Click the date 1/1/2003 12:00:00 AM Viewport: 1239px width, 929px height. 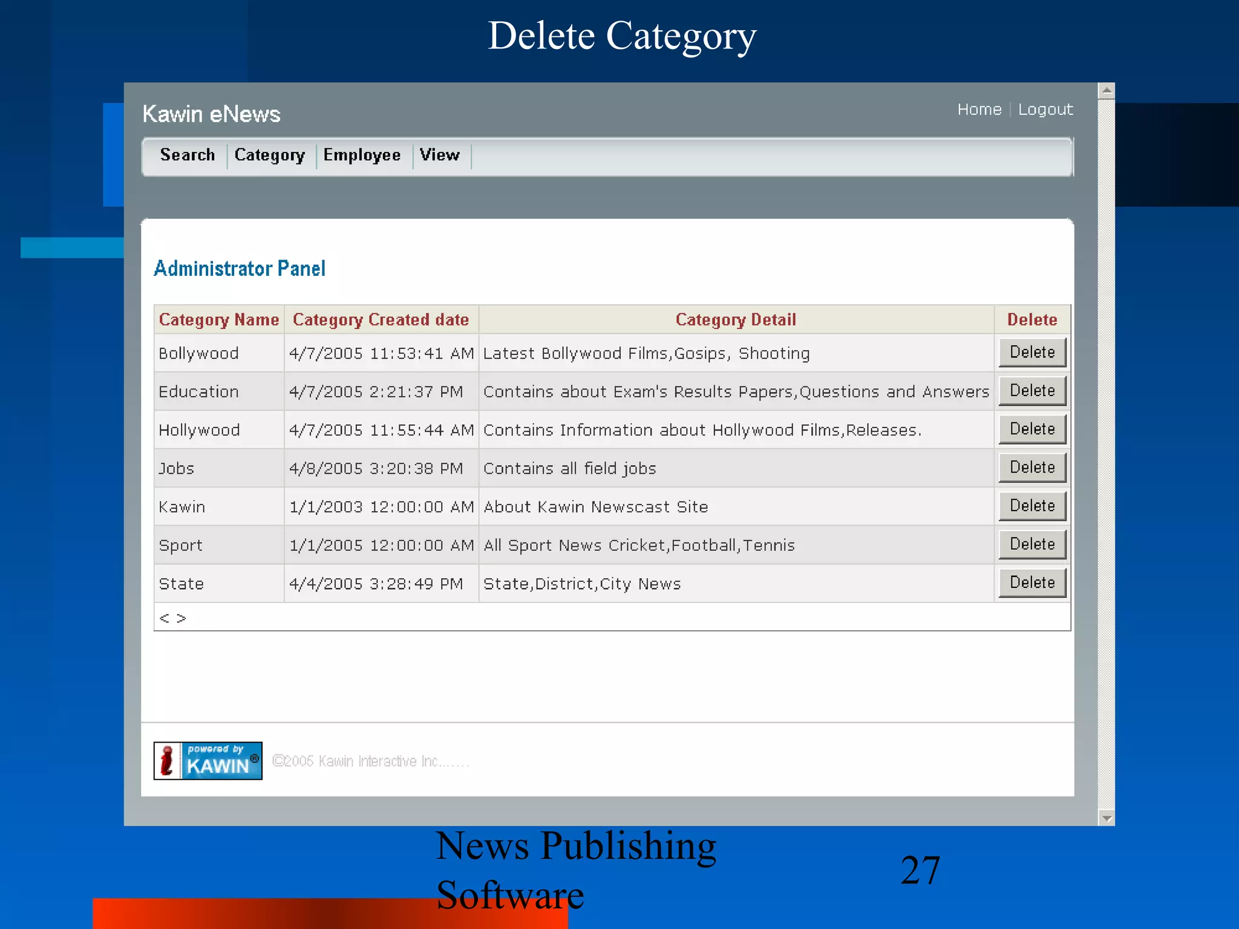click(382, 507)
